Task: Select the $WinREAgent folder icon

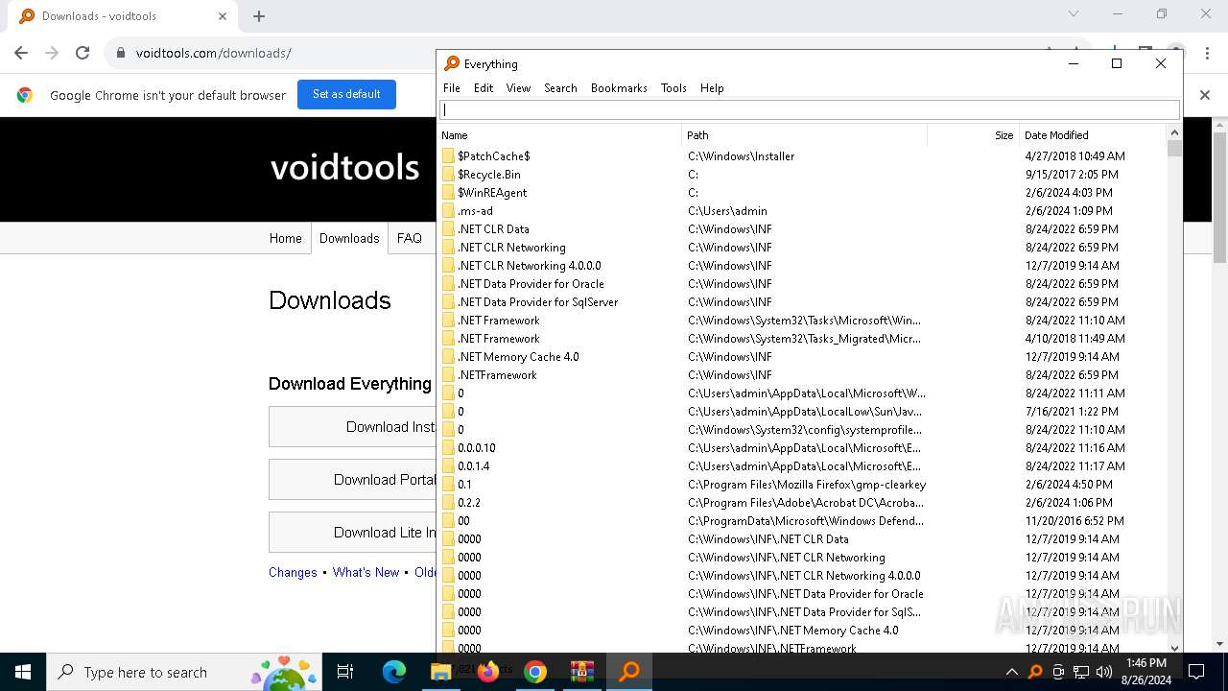Action: click(x=448, y=192)
